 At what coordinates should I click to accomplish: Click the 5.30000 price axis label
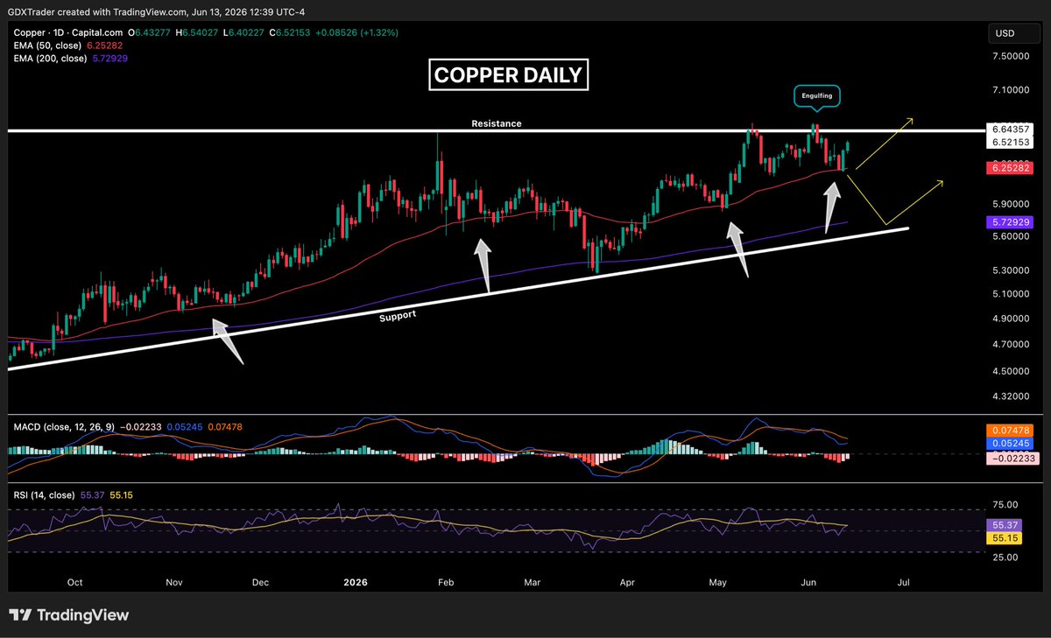[x=1011, y=270]
